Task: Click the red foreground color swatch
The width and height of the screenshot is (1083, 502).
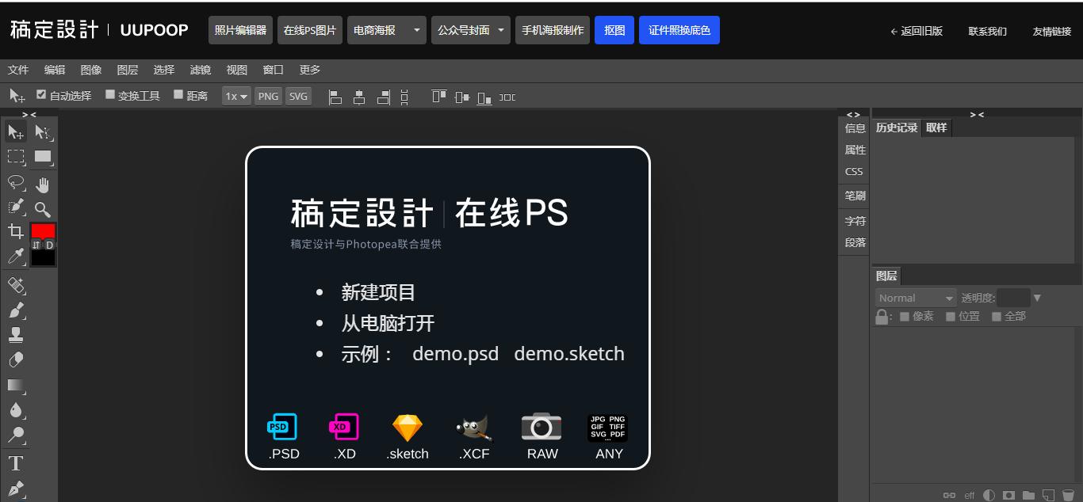Action: point(42,231)
